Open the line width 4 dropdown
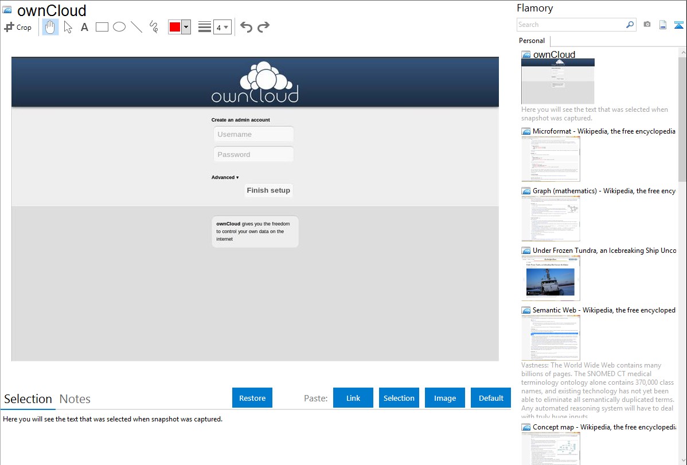The image size is (687, 465). 222,27
